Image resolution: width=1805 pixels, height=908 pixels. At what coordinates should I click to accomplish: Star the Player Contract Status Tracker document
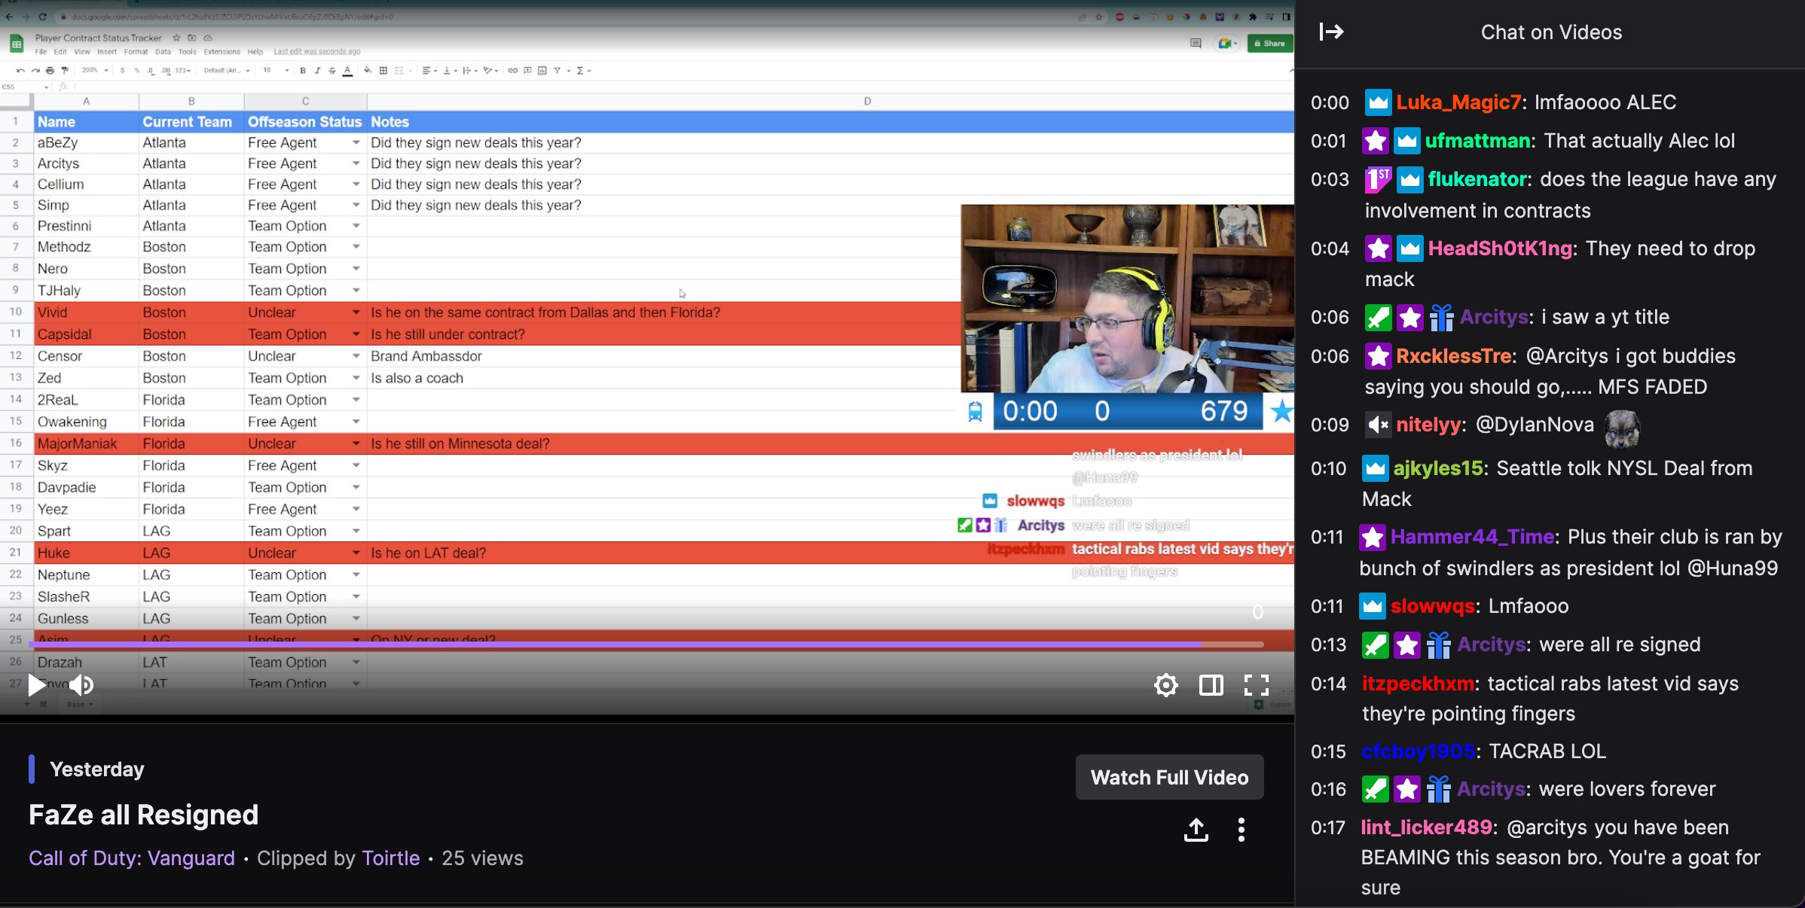coord(176,38)
